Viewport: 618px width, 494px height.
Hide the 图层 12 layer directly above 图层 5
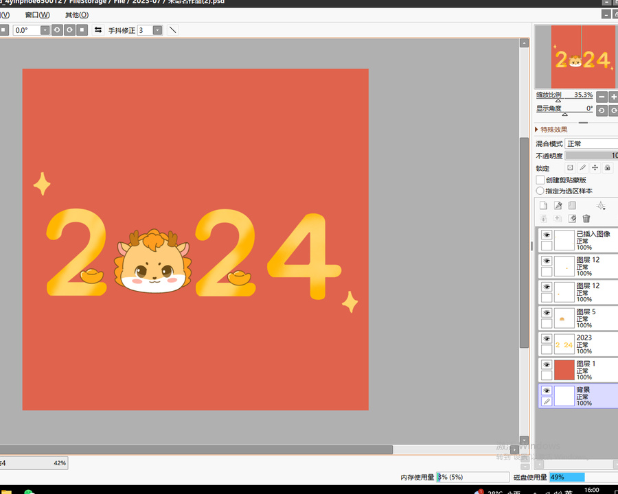click(547, 287)
